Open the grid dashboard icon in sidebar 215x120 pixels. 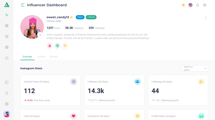(7, 26)
